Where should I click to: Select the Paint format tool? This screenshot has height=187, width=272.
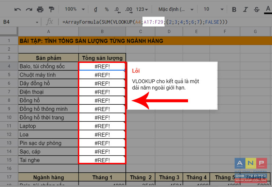pyautogui.click(x=51, y=9)
